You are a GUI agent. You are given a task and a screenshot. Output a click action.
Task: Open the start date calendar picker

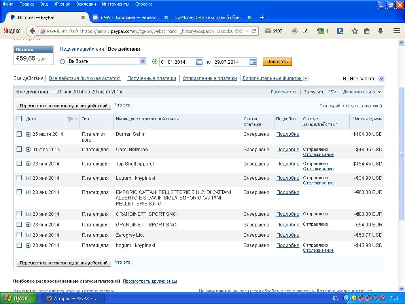coord(199,62)
